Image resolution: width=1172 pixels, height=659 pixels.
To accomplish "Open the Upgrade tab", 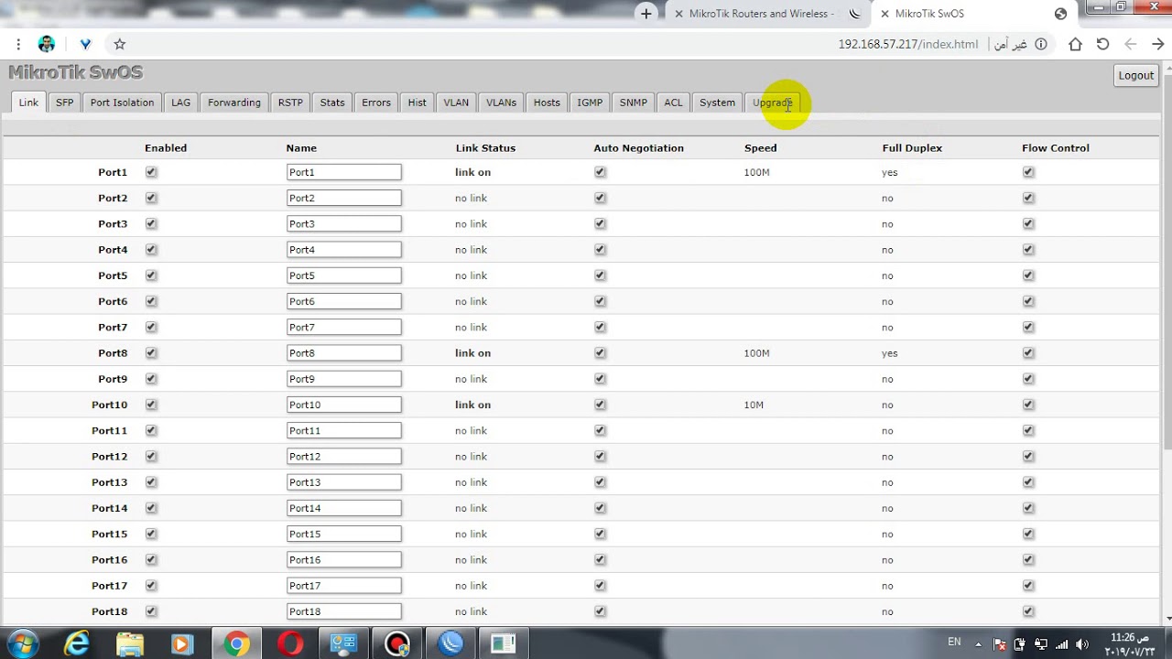I will coord(773,103).
